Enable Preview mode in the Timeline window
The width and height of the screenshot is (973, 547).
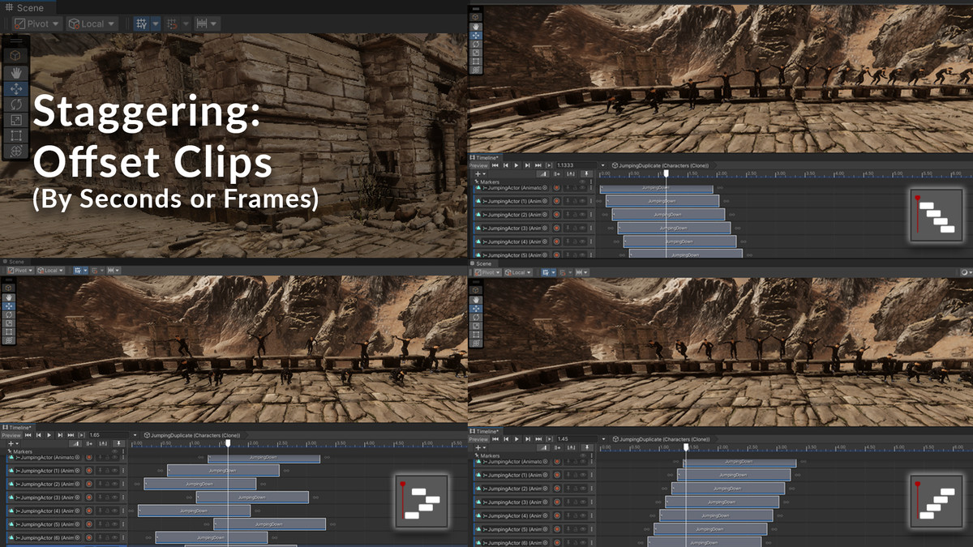point(478,165)
